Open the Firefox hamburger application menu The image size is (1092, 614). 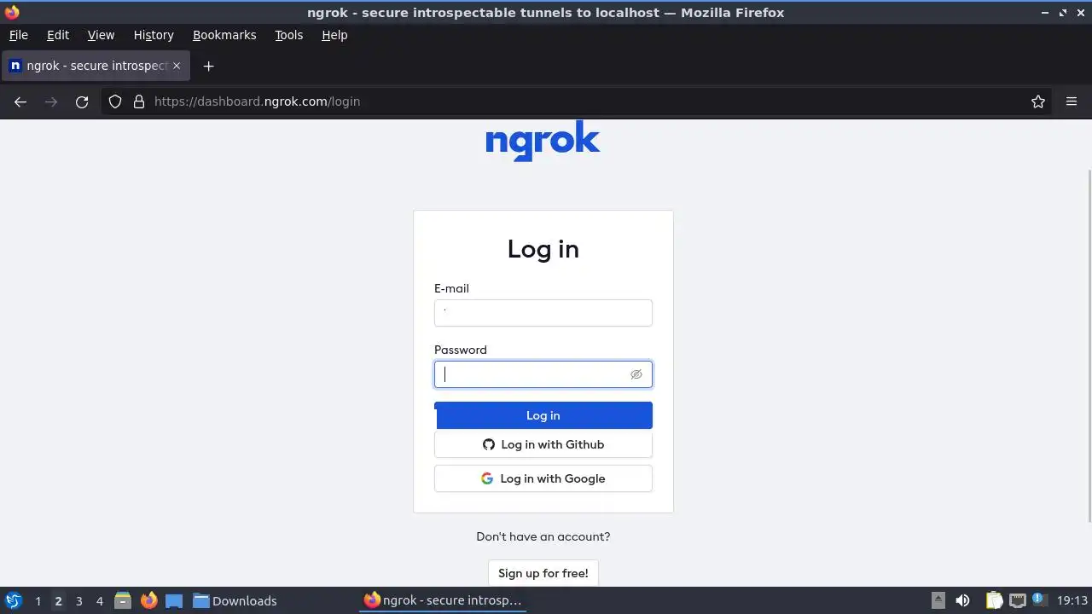click(x=1072, y=101)
